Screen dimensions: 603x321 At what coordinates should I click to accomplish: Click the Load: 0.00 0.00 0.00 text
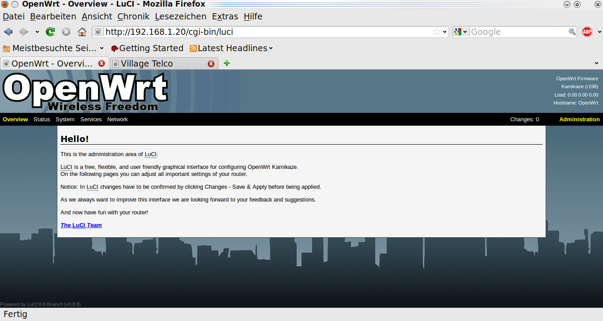tap(576, 95)
